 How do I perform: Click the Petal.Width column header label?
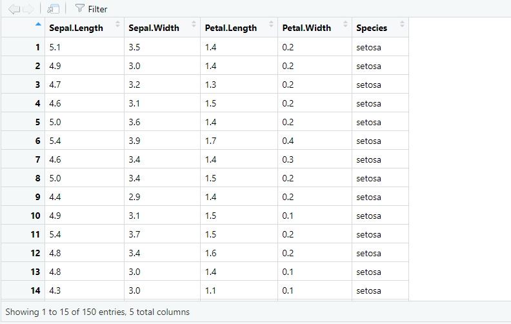tap(306, 28)
